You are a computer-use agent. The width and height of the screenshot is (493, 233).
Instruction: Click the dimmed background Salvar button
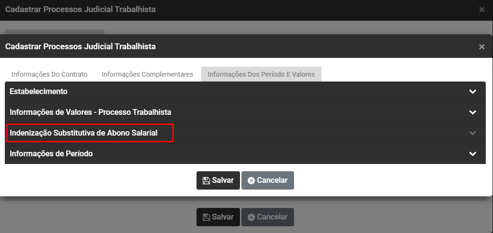tap(218, 217)
